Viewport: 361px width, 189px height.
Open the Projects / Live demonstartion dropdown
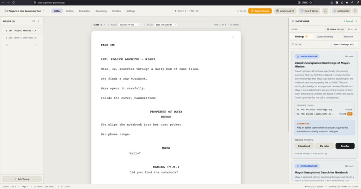[25, 11]
